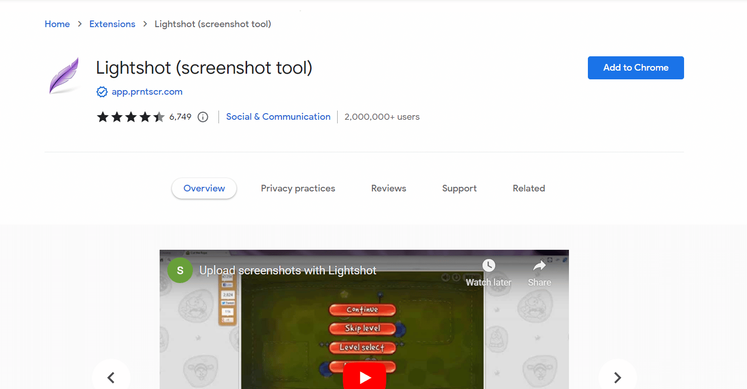
Task: Click the verified publisher badge icon
Action: point(102,92)
